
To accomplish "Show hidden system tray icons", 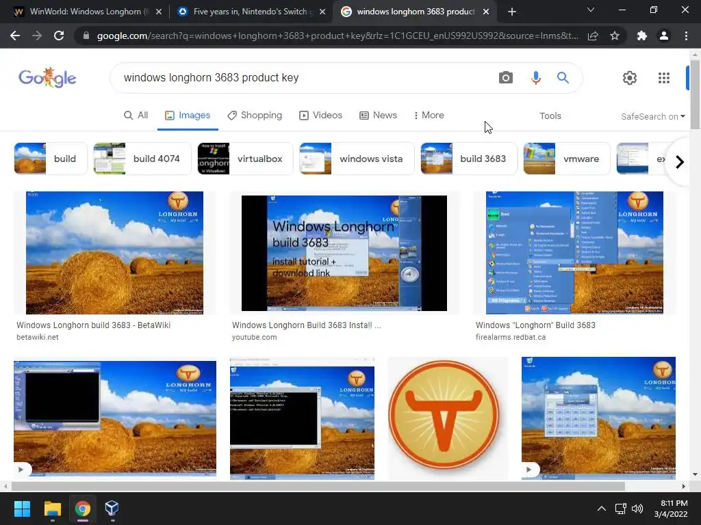I will coord(602,509).
